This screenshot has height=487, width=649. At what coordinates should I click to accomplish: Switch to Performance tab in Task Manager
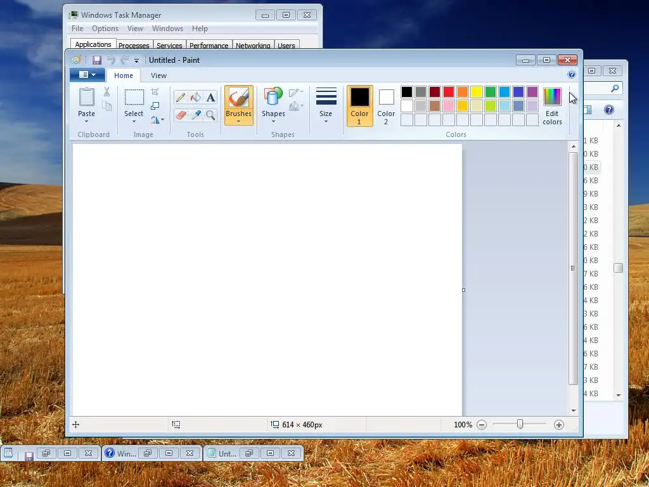209,45
